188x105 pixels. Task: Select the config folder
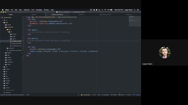pyautogui.click(x=7, y=69)
